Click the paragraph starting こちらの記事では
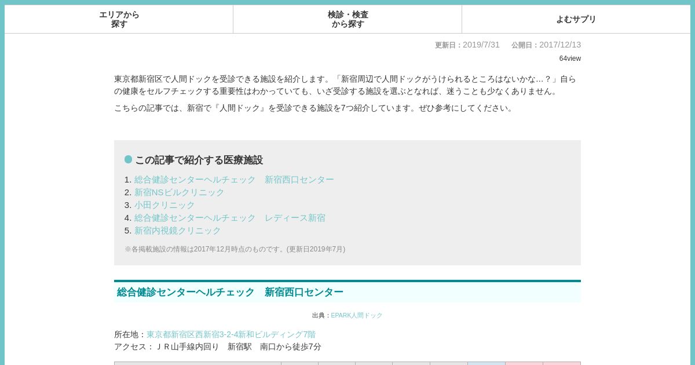The image size is (695, 365). click(315, 108)
